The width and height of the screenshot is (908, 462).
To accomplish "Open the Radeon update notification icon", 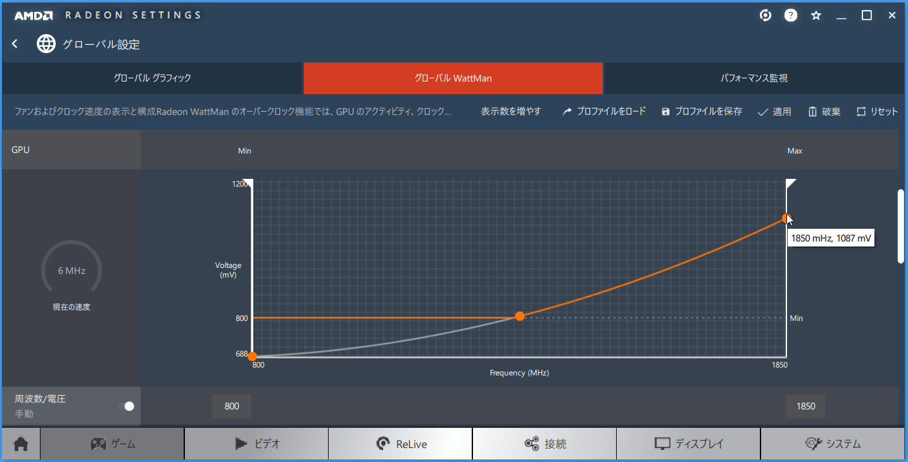I will click(x=766, y=15).
